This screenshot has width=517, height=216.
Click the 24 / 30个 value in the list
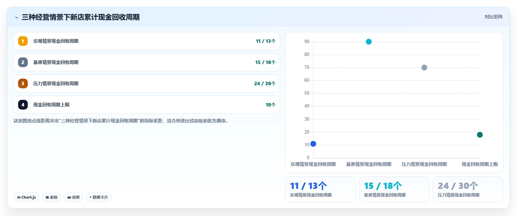(265, 83)
